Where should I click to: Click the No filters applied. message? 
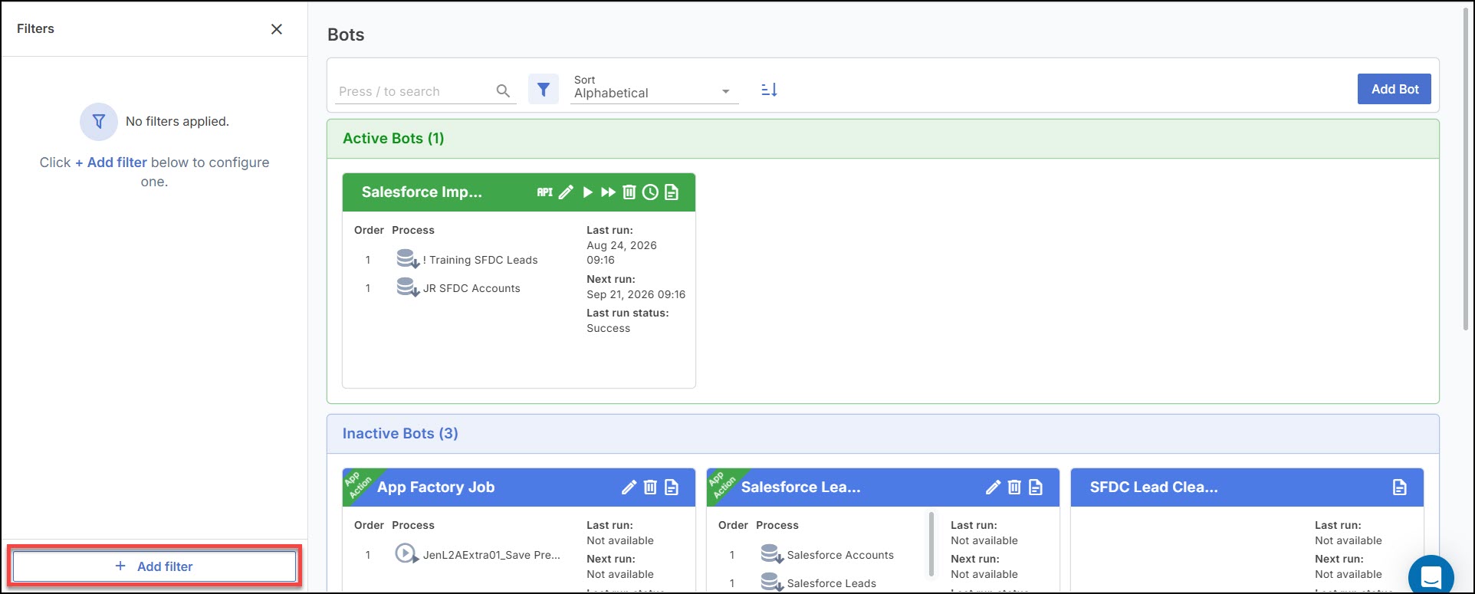point(177,121)
